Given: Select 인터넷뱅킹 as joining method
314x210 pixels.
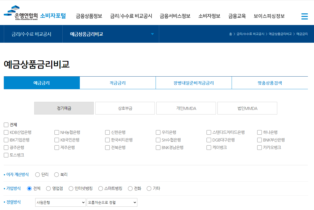Looking at the screenshot, I should pos(71,188).
